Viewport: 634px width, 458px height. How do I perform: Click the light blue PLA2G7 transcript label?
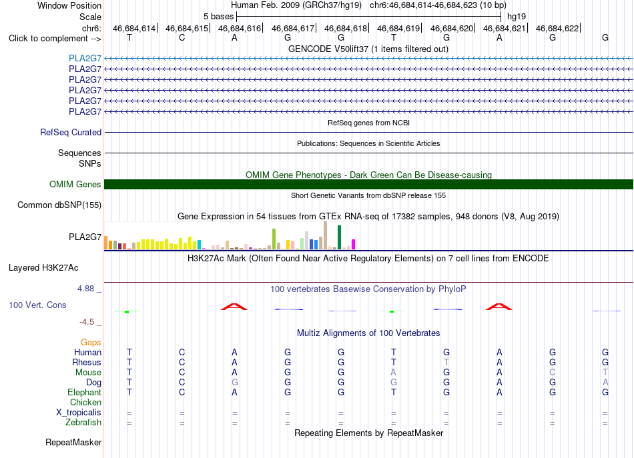(x=85, y=58)
